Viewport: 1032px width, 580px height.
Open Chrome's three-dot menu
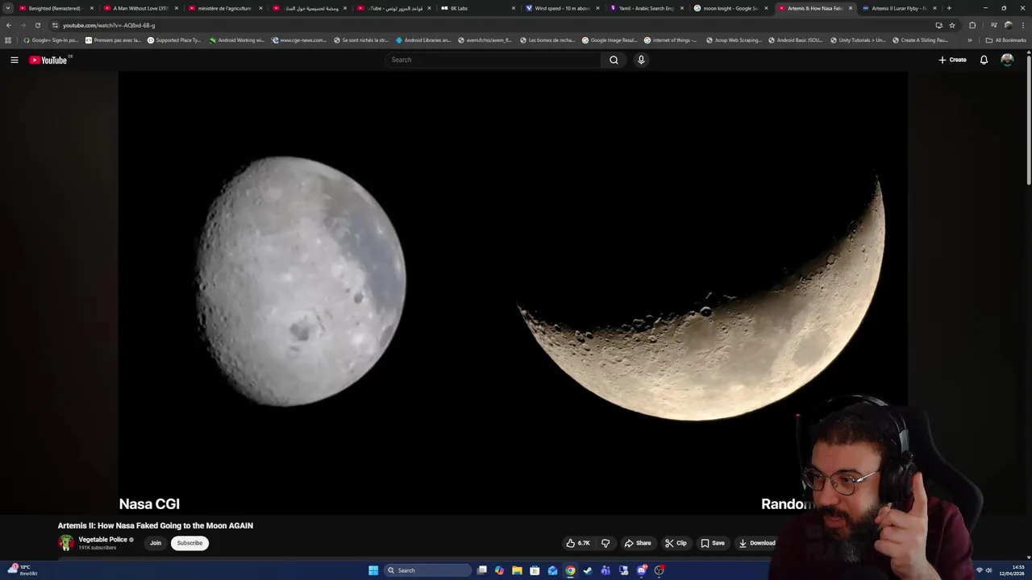(x=1022, y=25)
